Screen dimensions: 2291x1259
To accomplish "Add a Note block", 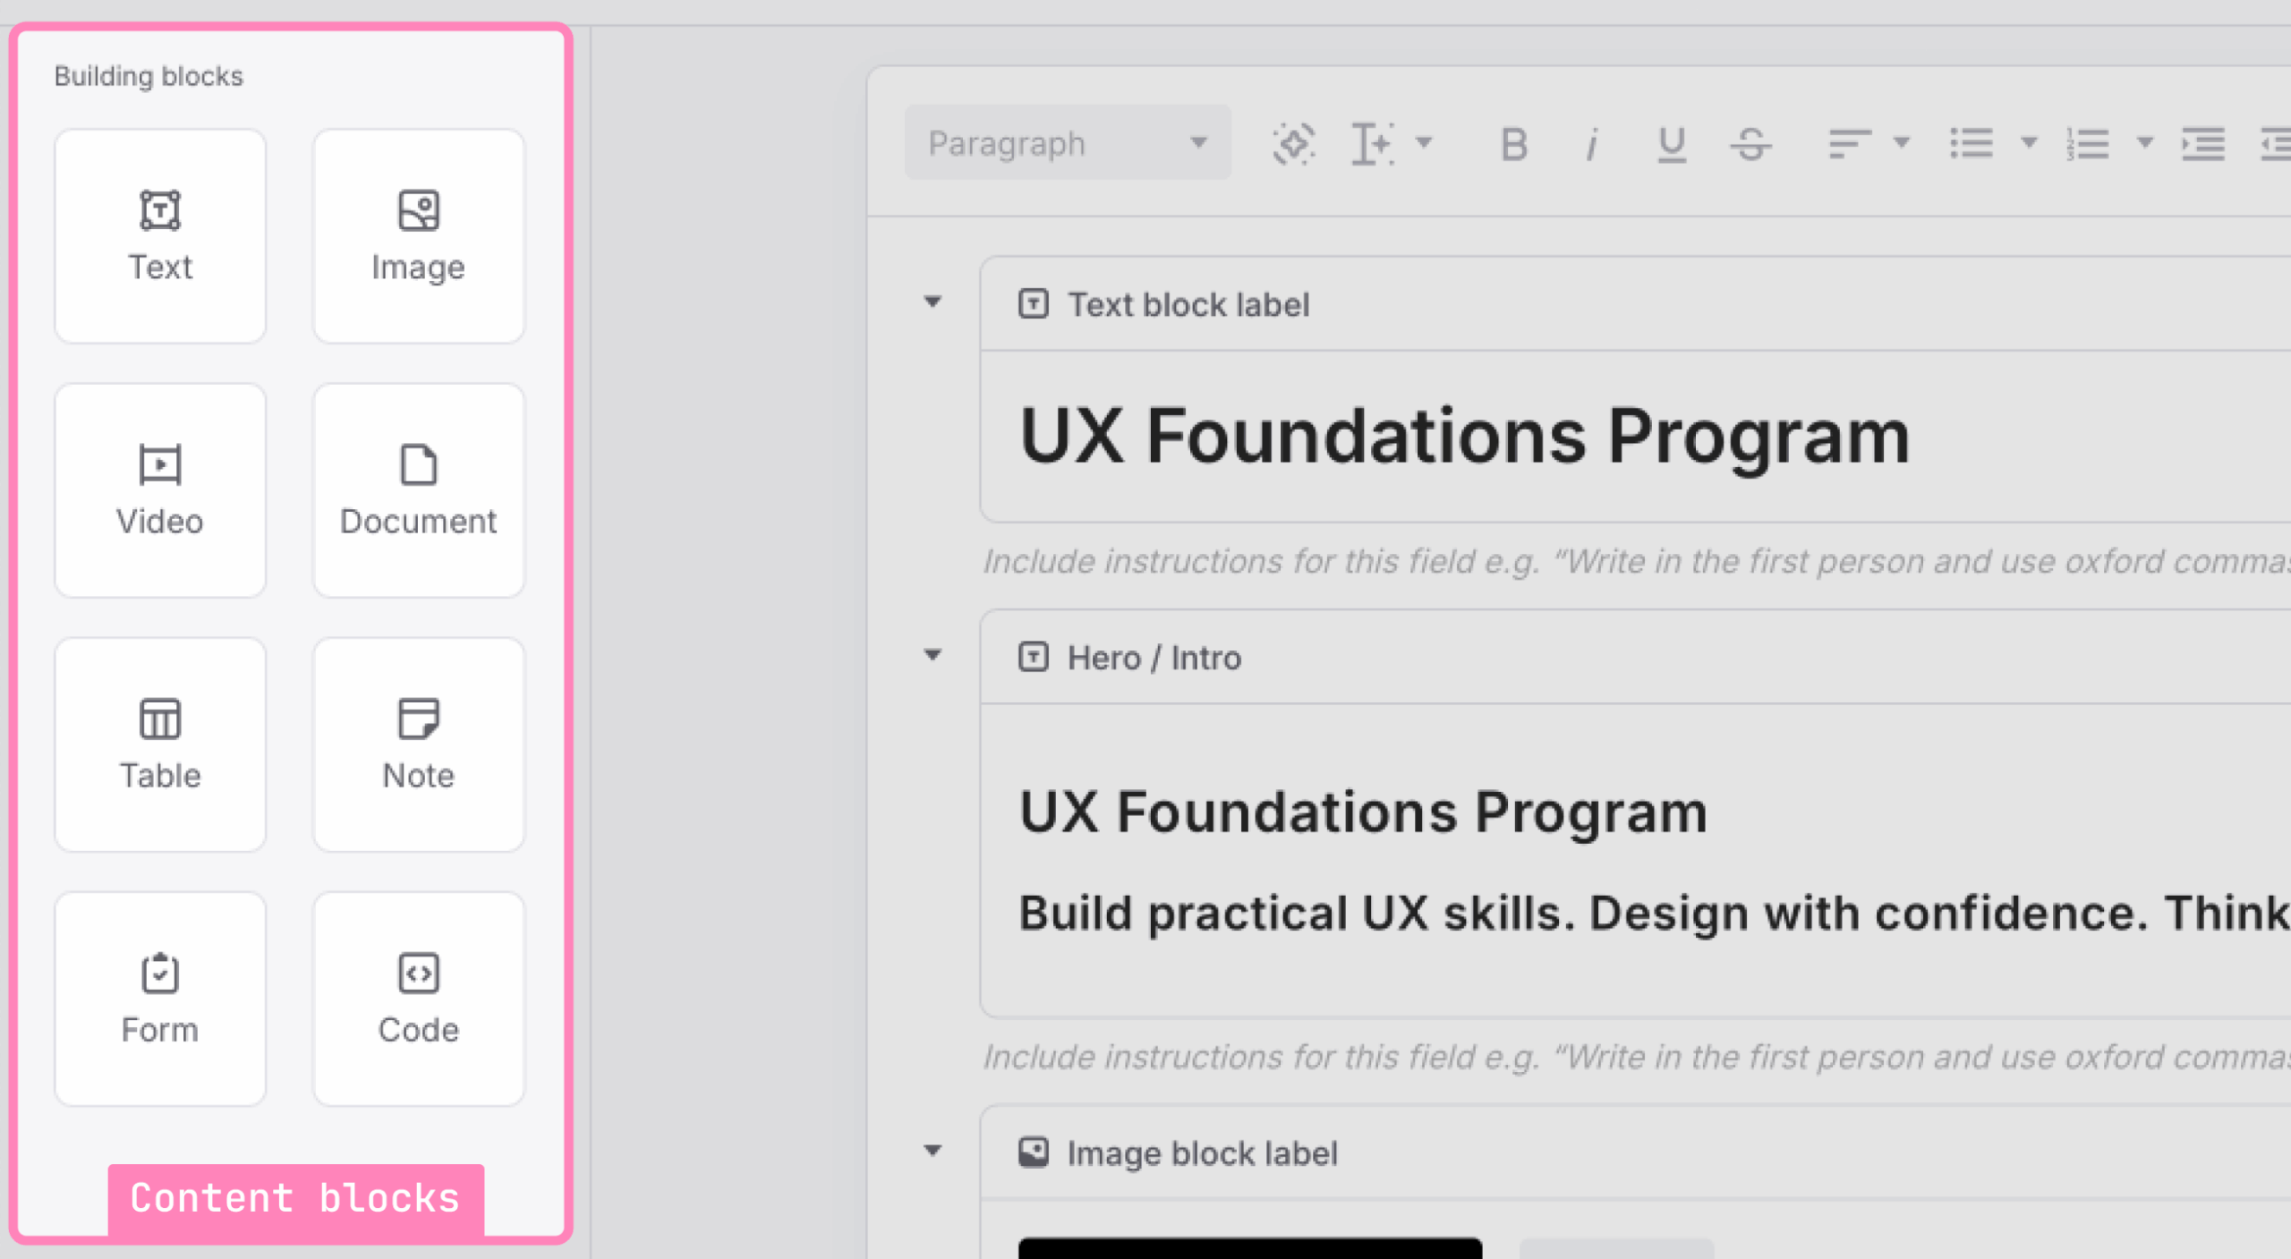I will point(418,744).
